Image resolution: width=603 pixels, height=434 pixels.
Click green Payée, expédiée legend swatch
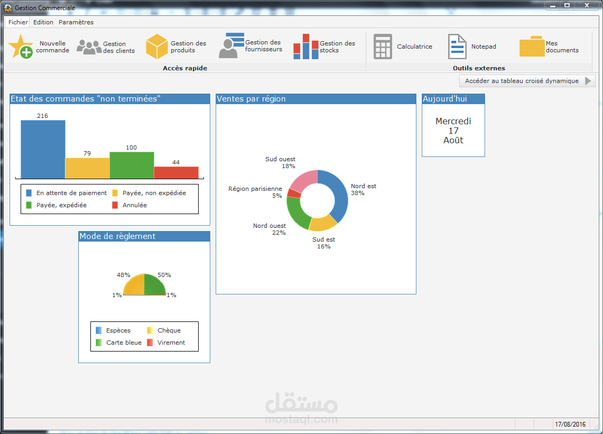coord(29,206)
